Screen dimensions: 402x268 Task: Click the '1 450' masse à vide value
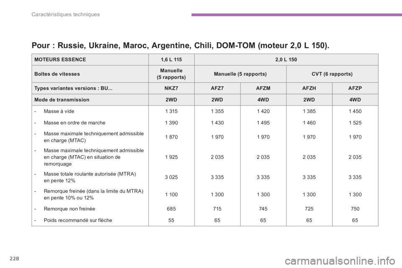[x=355, y=111]
